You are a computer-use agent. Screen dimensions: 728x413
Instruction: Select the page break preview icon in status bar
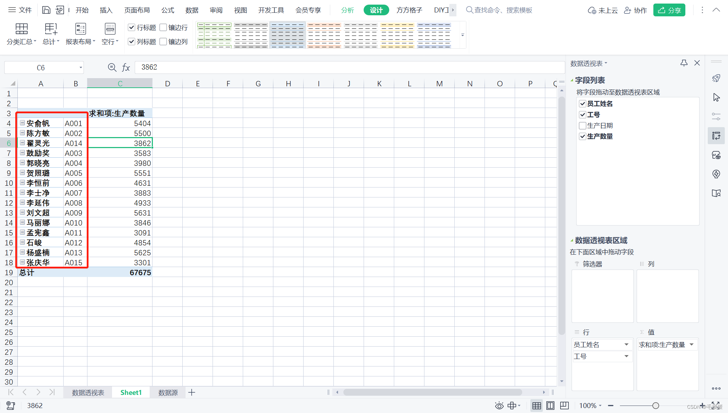564,406
